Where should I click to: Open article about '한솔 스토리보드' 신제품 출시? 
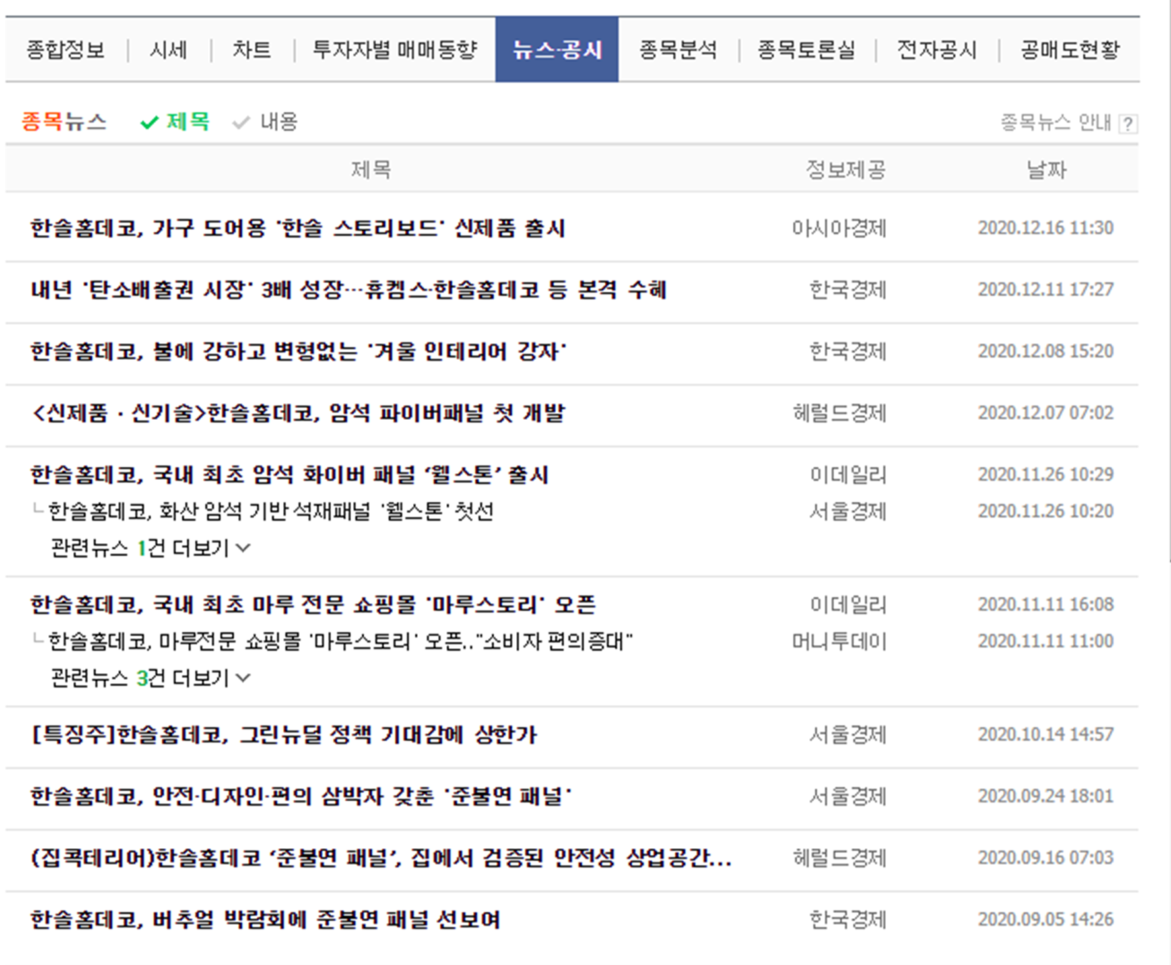[298, 228]
